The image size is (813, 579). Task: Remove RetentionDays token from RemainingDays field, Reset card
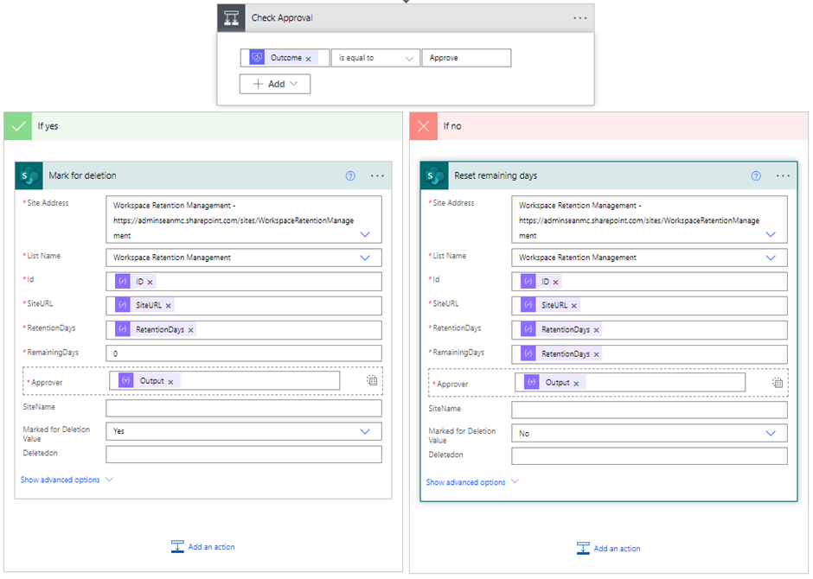click(596, 355)
